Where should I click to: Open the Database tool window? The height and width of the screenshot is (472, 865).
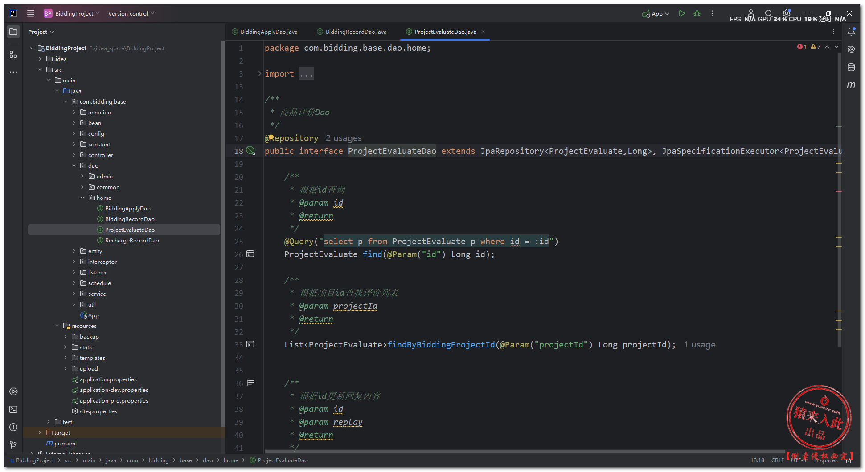[x=851, y=67]
